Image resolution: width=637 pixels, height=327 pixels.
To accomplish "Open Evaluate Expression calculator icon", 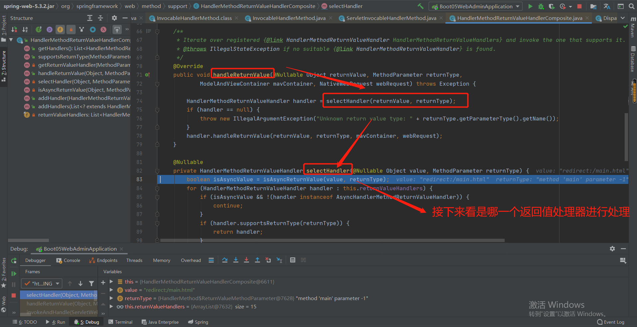I will point(293,260).
